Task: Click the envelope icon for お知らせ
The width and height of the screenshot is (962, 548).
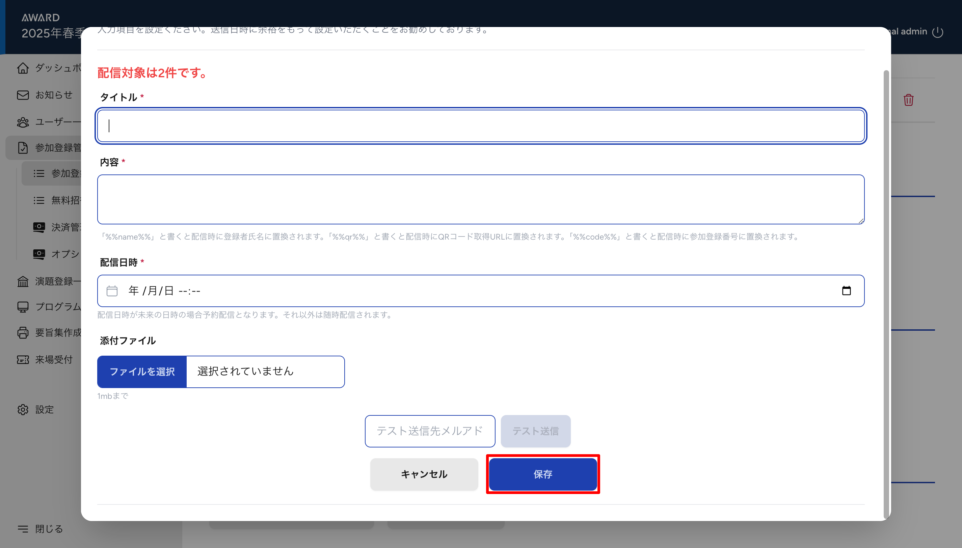Action: pos(23,95)
